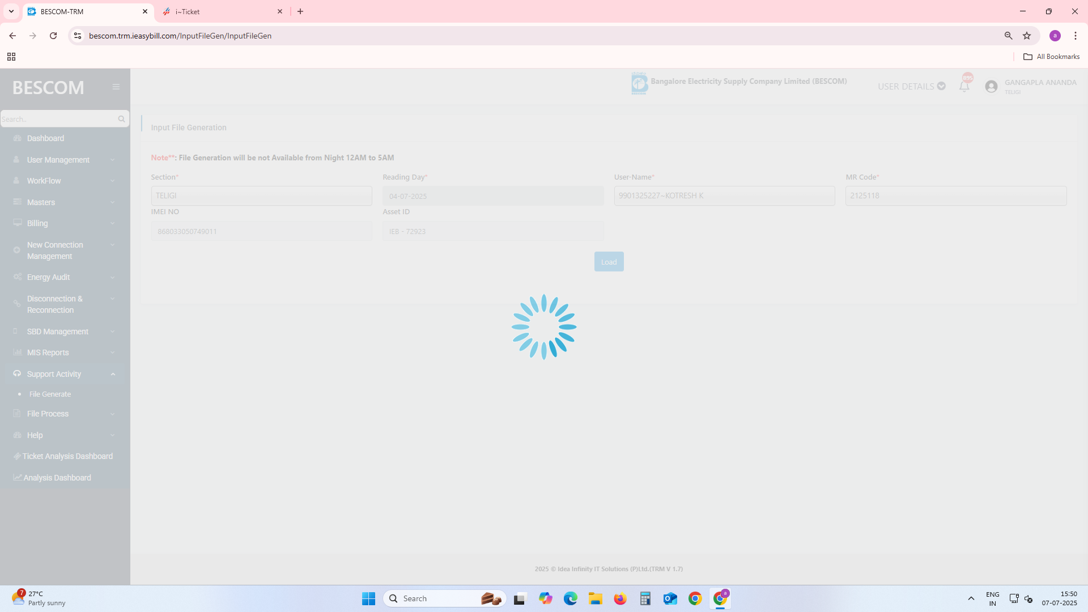The height and width of the screenshot is (612, 1088).
Task: Expand Disconnection & Reconnection menu
Action: [65, 304]
